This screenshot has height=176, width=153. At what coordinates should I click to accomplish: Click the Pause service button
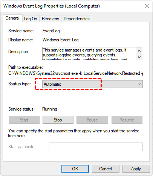[92, 120]
